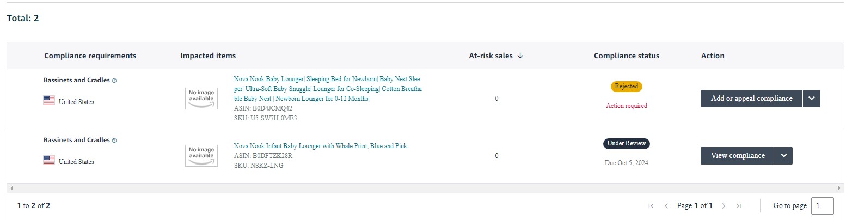
Task: Click Add or appeal compliance button
Action: pyautogui.click(x=751, y=99)
